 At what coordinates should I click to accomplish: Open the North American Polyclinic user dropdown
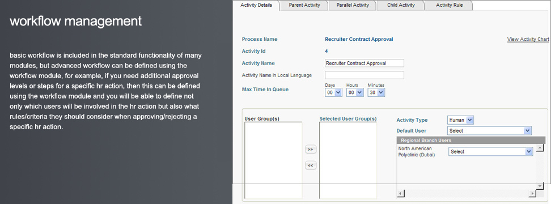click(490, 152)
